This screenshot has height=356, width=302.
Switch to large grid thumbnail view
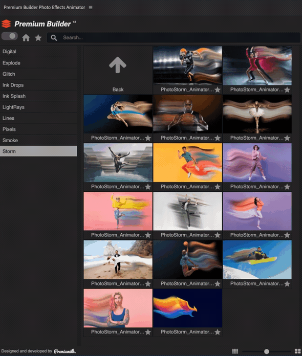(298, 351)
